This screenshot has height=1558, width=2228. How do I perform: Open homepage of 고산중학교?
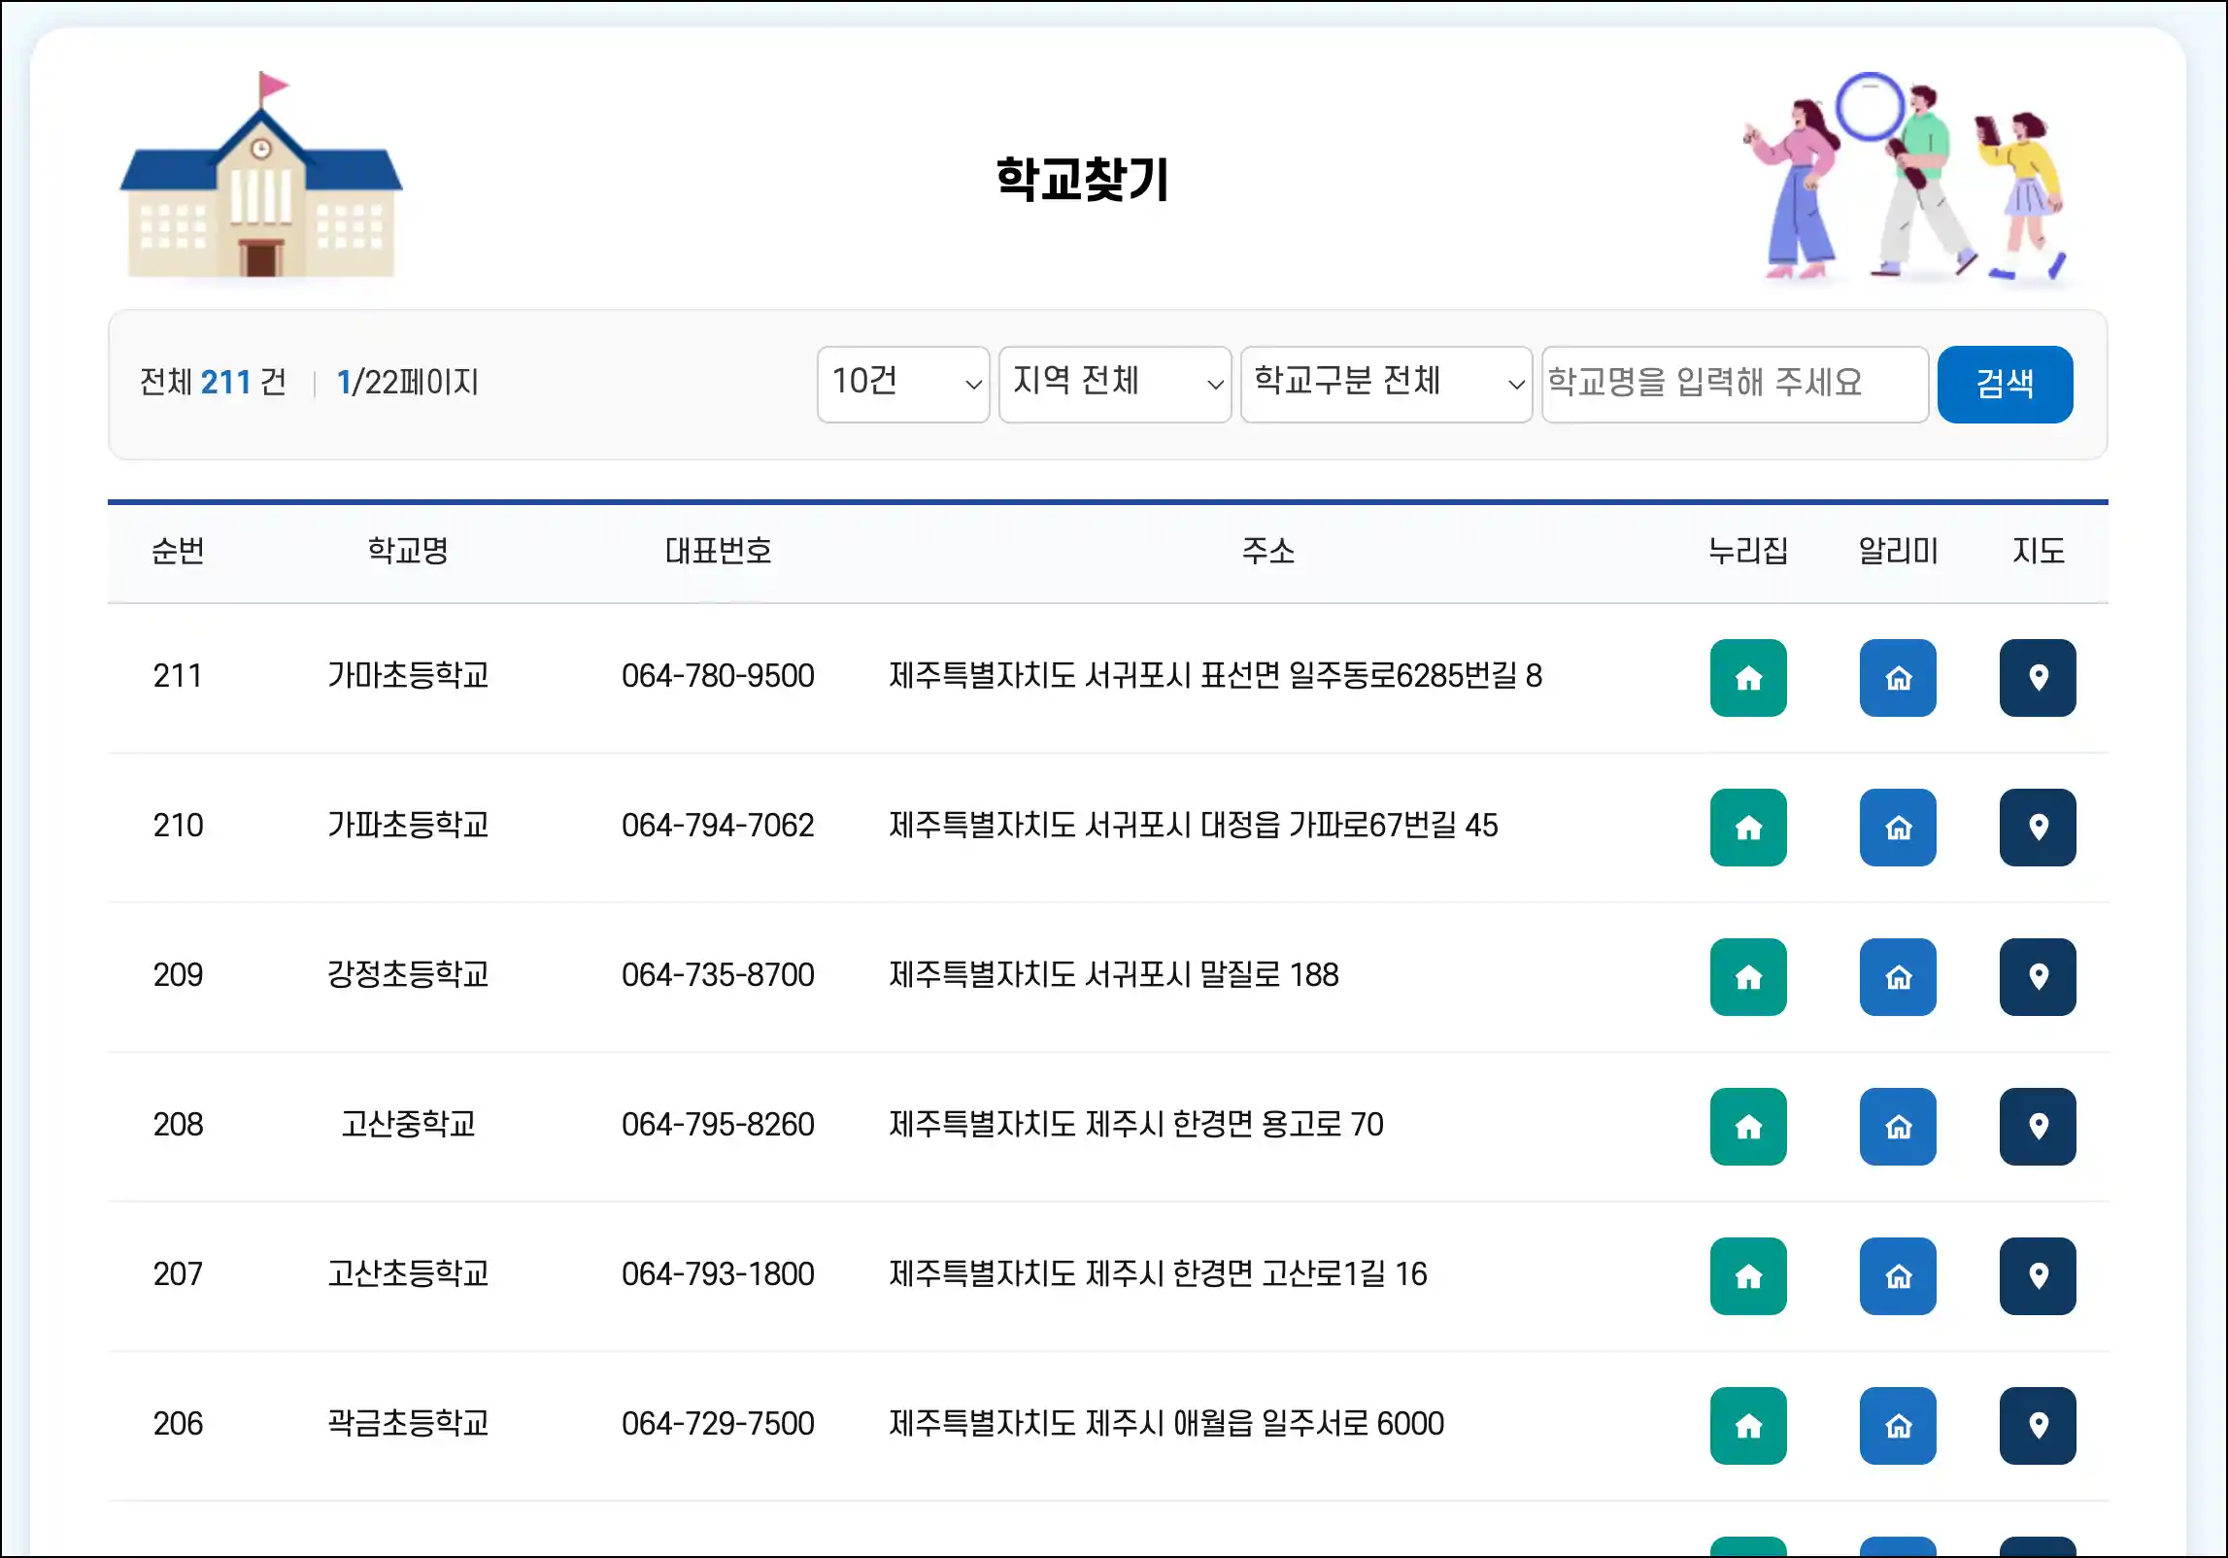pyautogui.click(x=1748, y=1126)
